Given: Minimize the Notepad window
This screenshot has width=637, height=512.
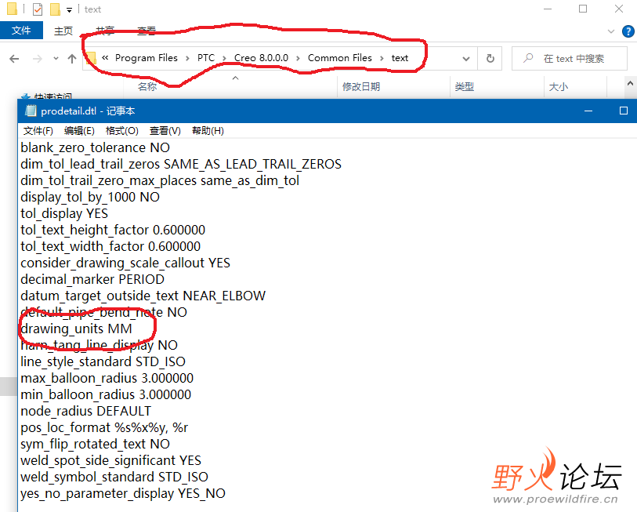Looking at the screenshot, I should (x=588, y=111).
